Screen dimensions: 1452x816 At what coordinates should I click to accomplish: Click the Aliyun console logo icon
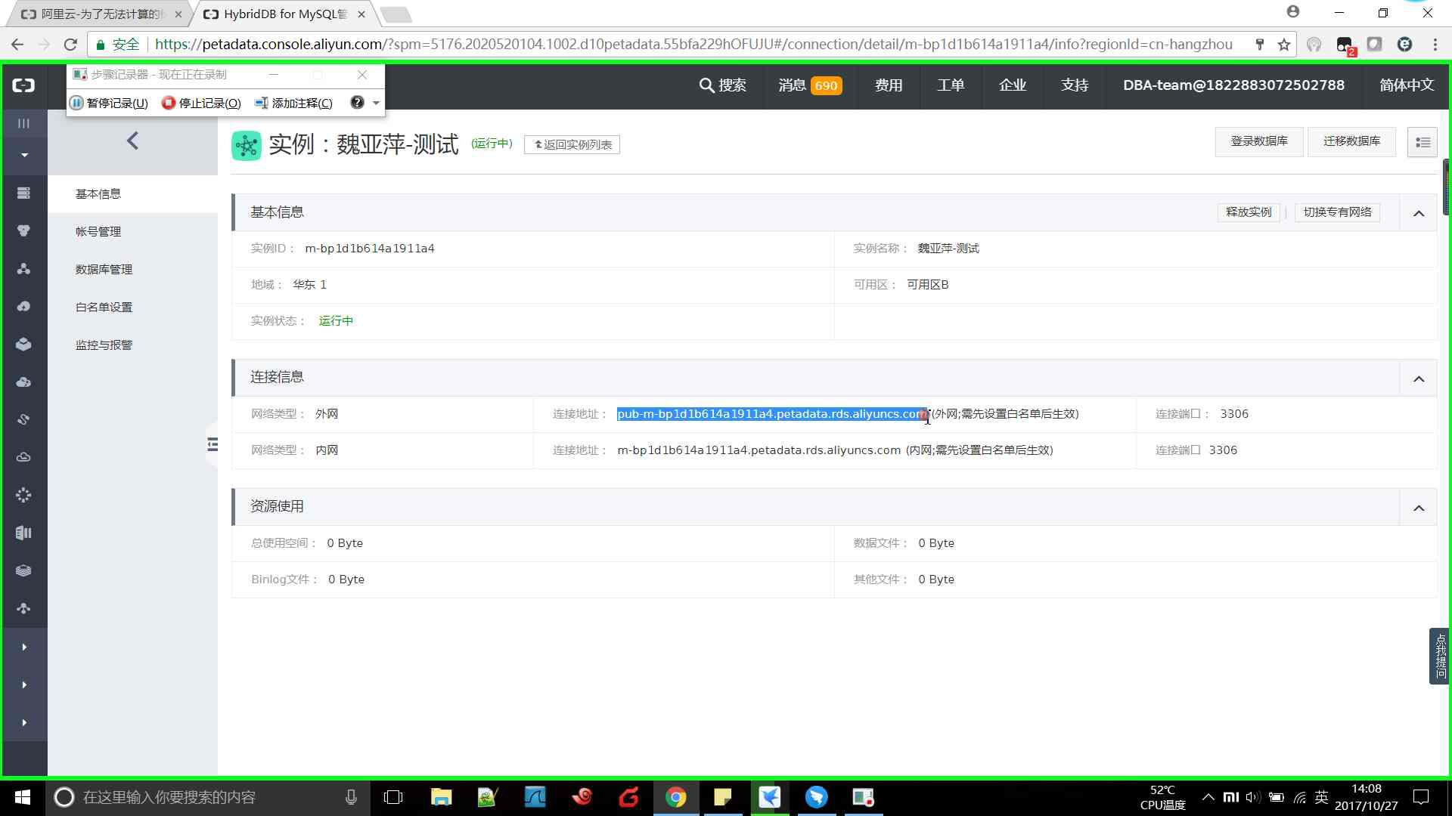(23, 85)
